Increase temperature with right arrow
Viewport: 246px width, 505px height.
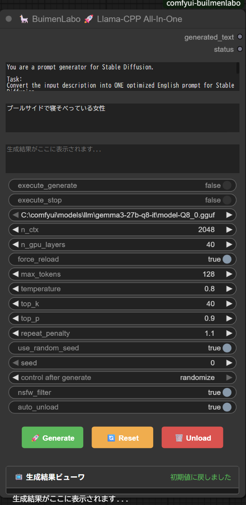coord(229,289)
